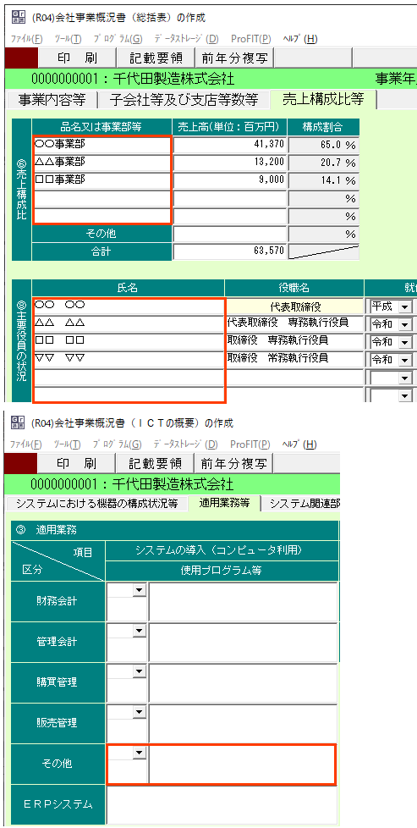This screenshot has width=417, height=828.
Task: Open the ファイル(F) menu in the ICTの概要 window
Action: [x=26, y=444]
